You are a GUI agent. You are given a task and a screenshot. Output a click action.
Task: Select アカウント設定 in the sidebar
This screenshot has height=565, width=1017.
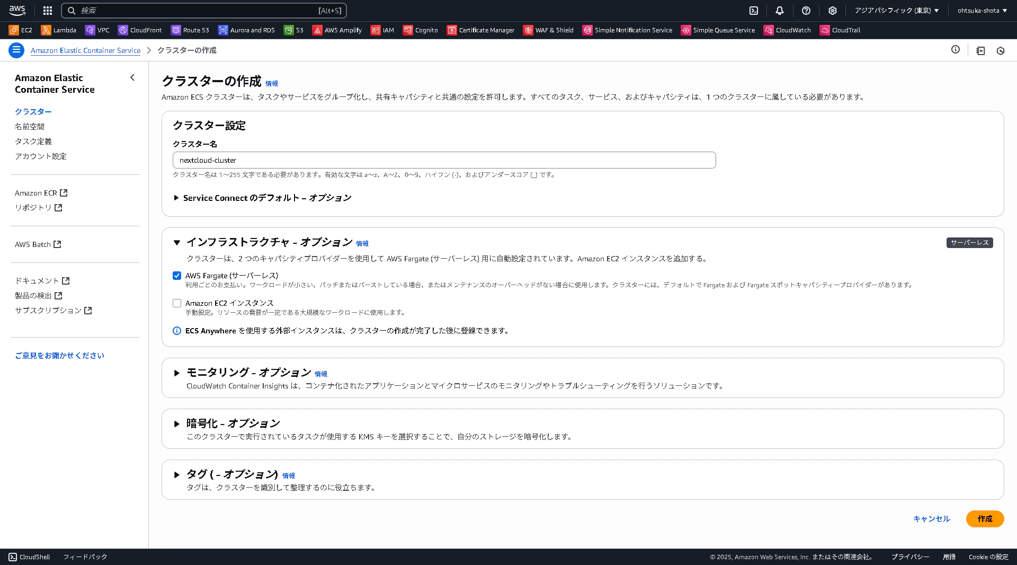41,156
